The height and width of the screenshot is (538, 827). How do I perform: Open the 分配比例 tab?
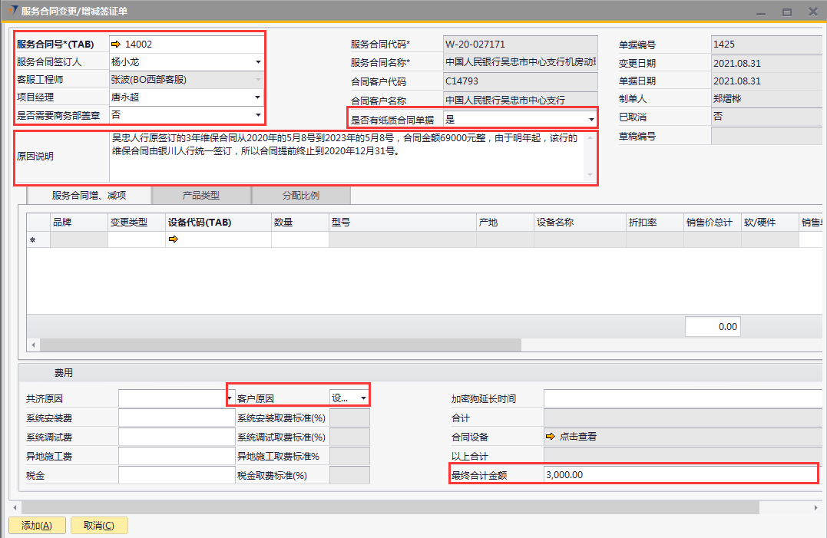tap(300, 196)
